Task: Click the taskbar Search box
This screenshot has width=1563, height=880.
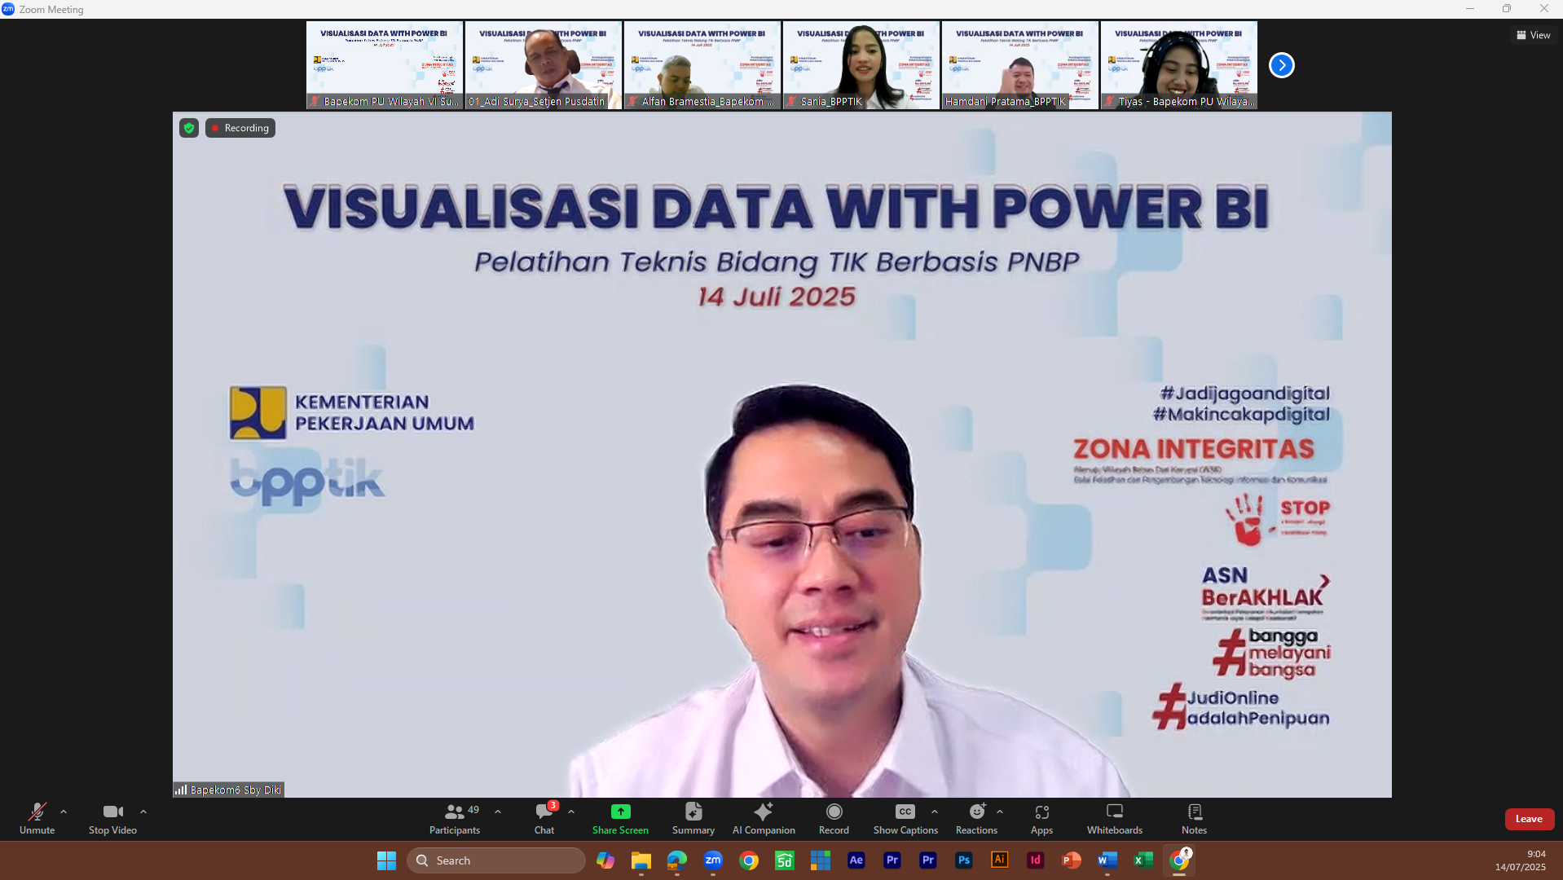Action: point(496,860)
